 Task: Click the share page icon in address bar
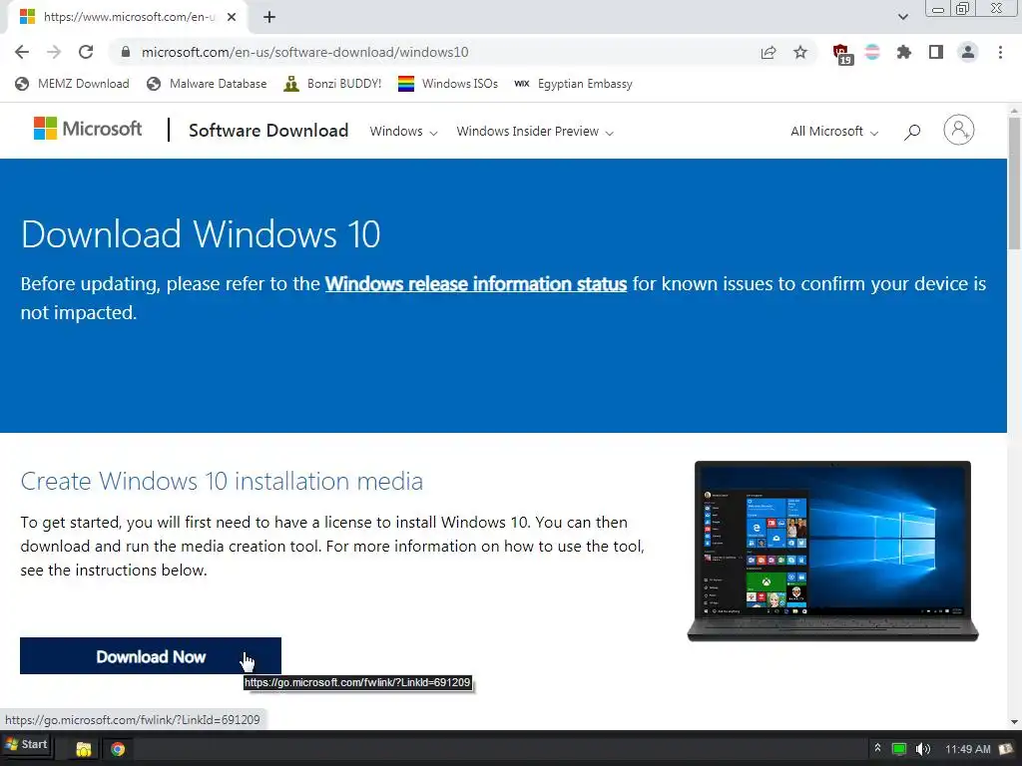pyautogui.click(x=768, y=52)
